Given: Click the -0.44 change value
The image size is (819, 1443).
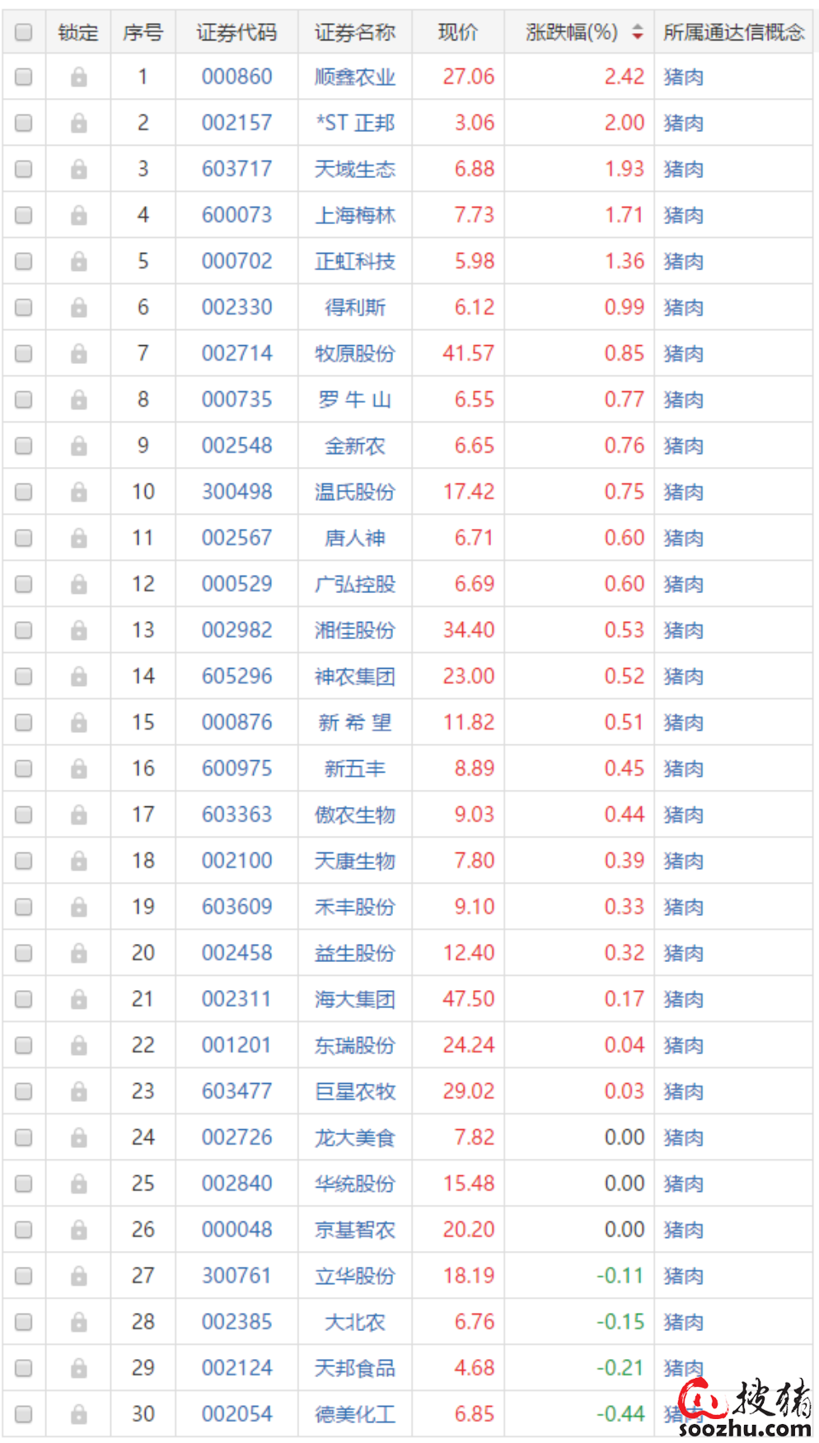Looking at the screenshot, I should 620,1414.
